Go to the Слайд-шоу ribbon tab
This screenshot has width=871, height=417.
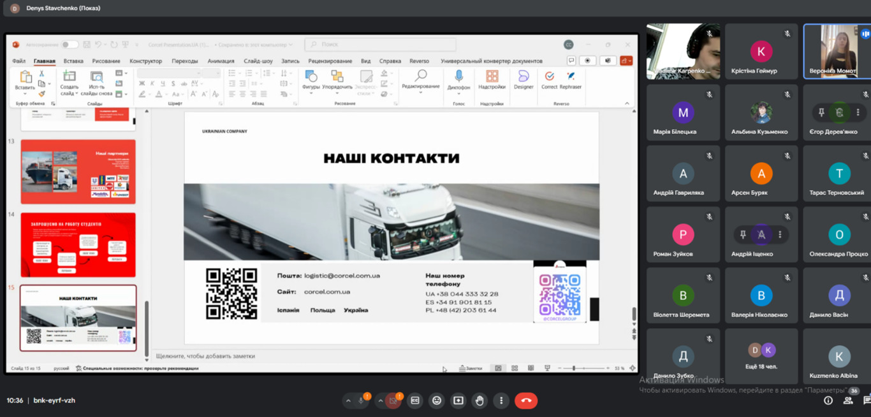258,61
